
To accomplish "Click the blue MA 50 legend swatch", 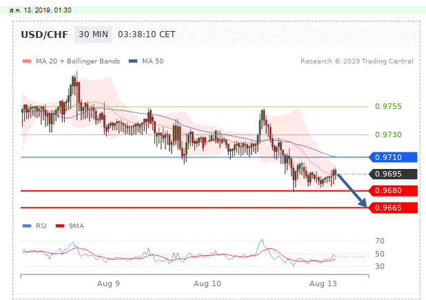I will coord(133,61).
